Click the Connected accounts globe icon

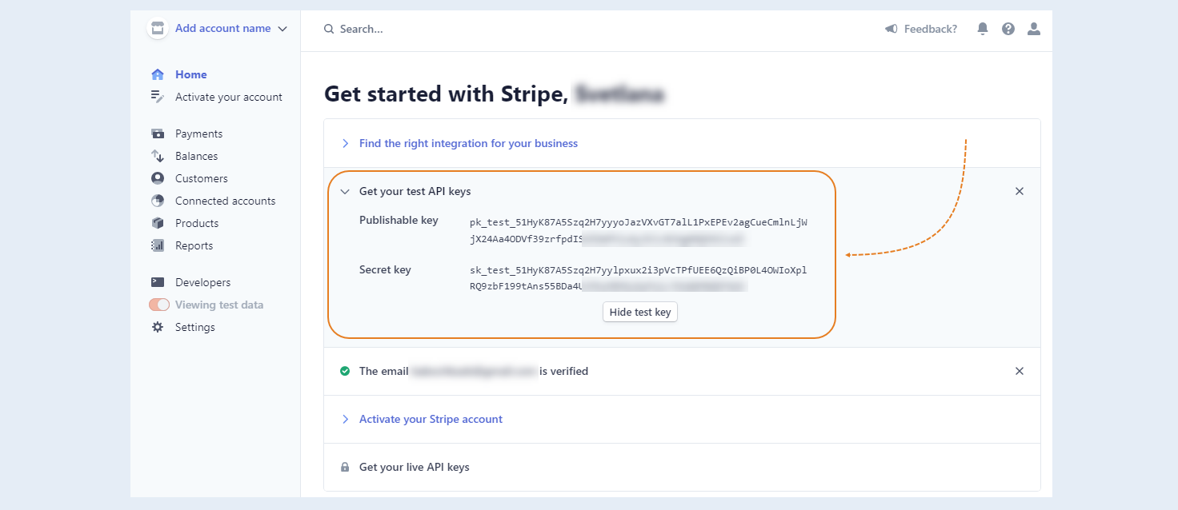[158, 201]
